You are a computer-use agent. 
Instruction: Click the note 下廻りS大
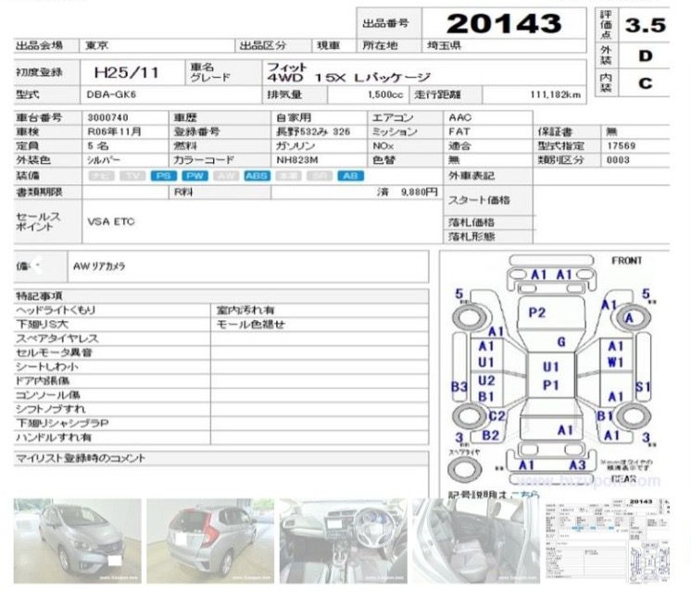click(42, 325)
